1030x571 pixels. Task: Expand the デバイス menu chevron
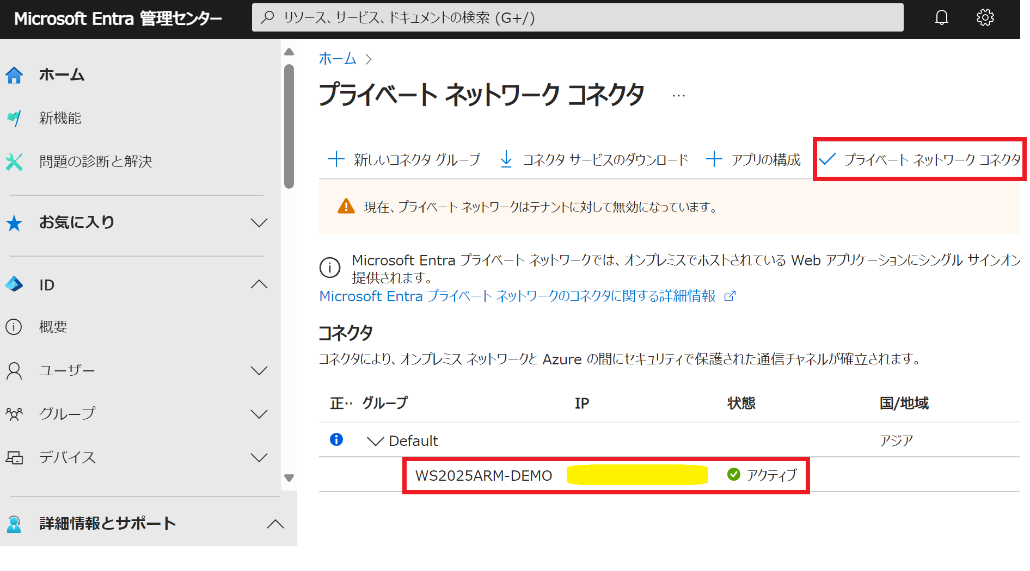259,458
